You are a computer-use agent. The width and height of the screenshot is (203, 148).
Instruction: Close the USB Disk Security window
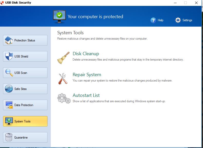tap(196, 3)
